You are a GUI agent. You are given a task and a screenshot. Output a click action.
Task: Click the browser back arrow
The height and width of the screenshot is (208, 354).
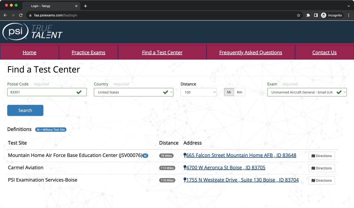(5, 15)
